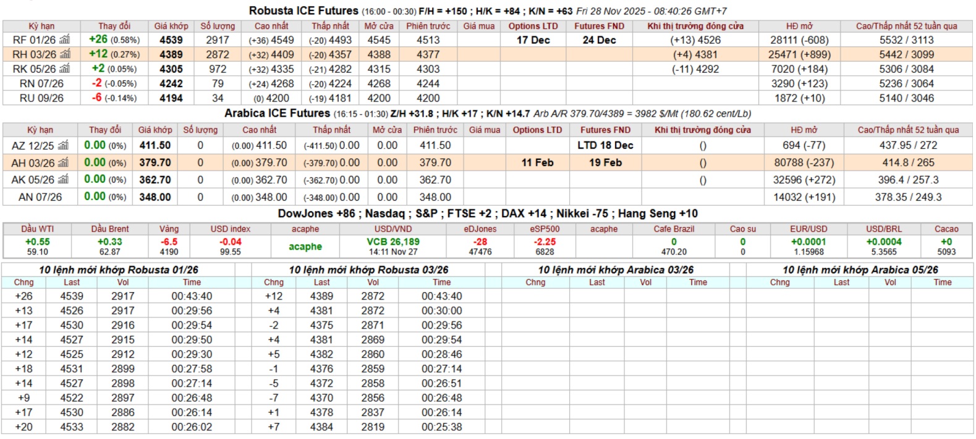Click the chart icon next to AH 03/26
The height and width of the screenshot is (439, 976).
click(64, 163)
